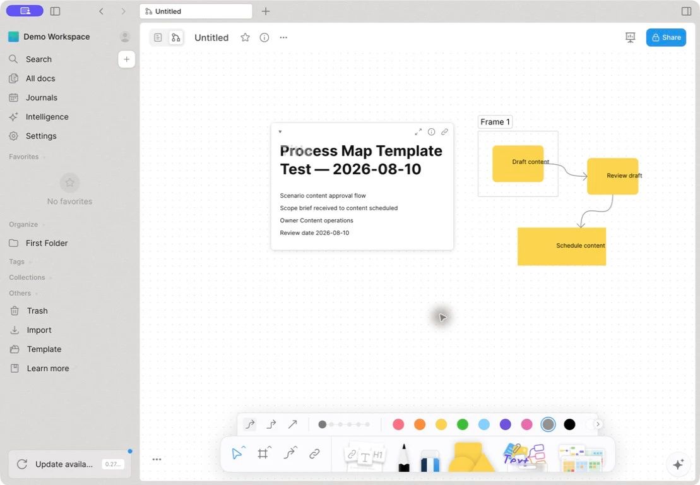Show more colors with arrow
700x485 pixels.
(x=598, y=424)
